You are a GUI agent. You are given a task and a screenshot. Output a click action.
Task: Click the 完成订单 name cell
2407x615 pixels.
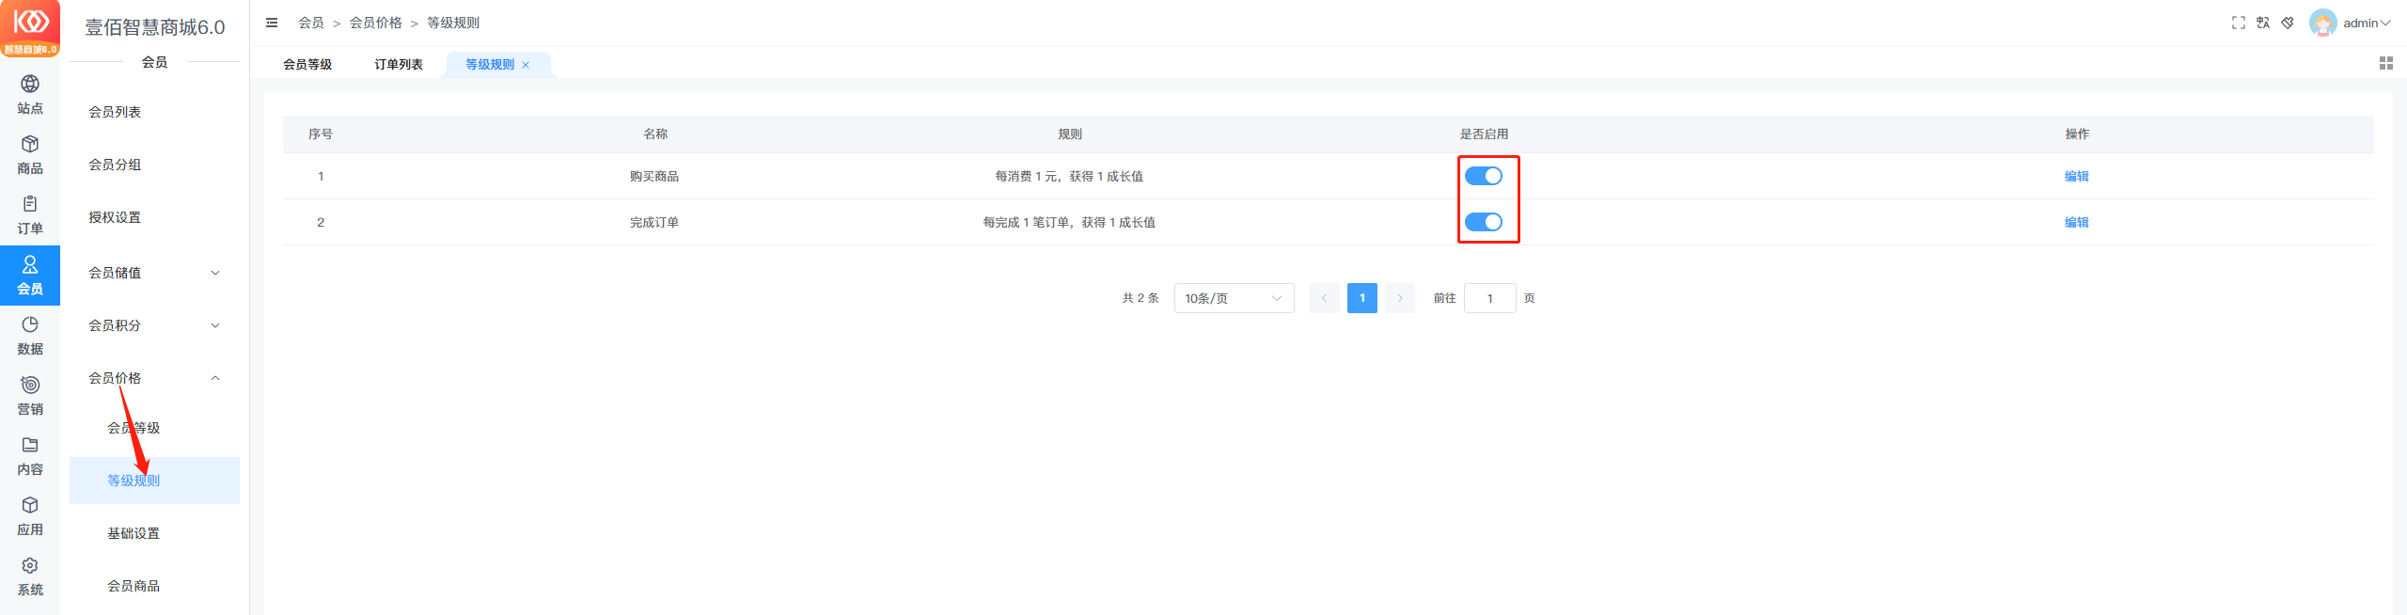point(654,222)
